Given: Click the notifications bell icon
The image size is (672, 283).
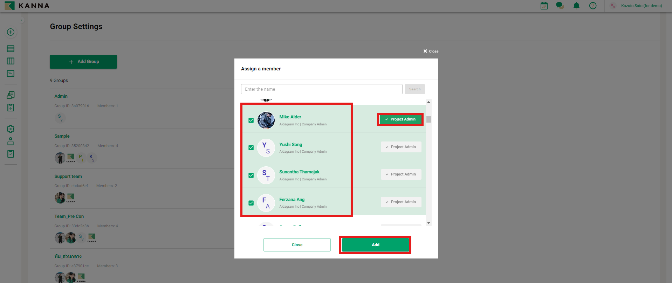Looking at the screenshot, I should pos(576,6).
